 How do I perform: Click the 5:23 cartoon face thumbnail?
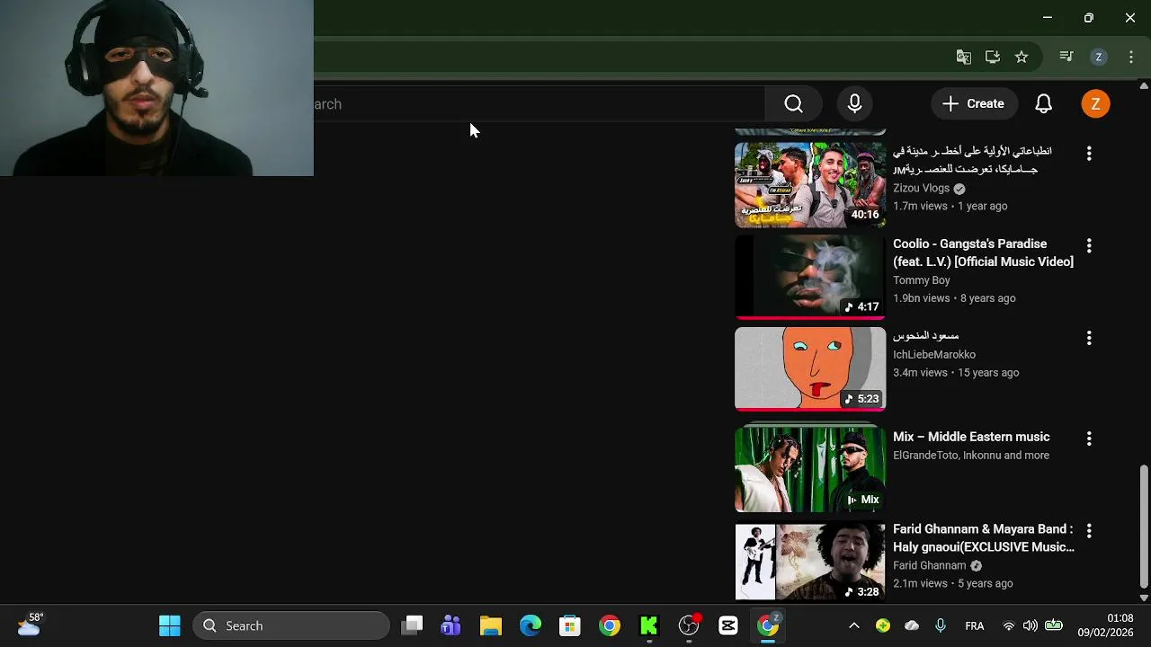[x=810, y=368]
